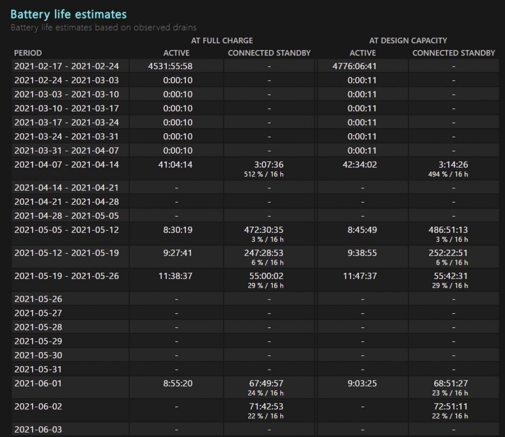Screen dimensions: 505x437
Task: Click the drain text 24 % / 16 h
Action: click(266, 393)
